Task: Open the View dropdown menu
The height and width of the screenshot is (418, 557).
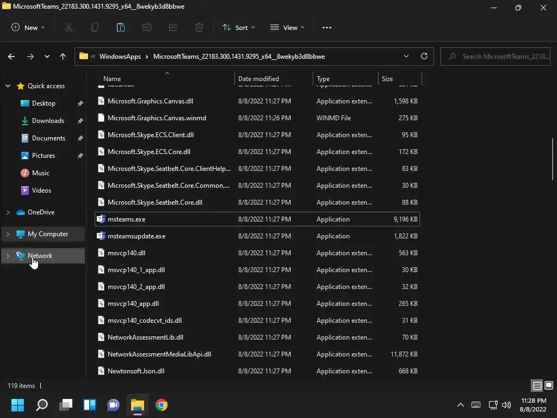Action: pyautogui.click(x=287, y=27)
